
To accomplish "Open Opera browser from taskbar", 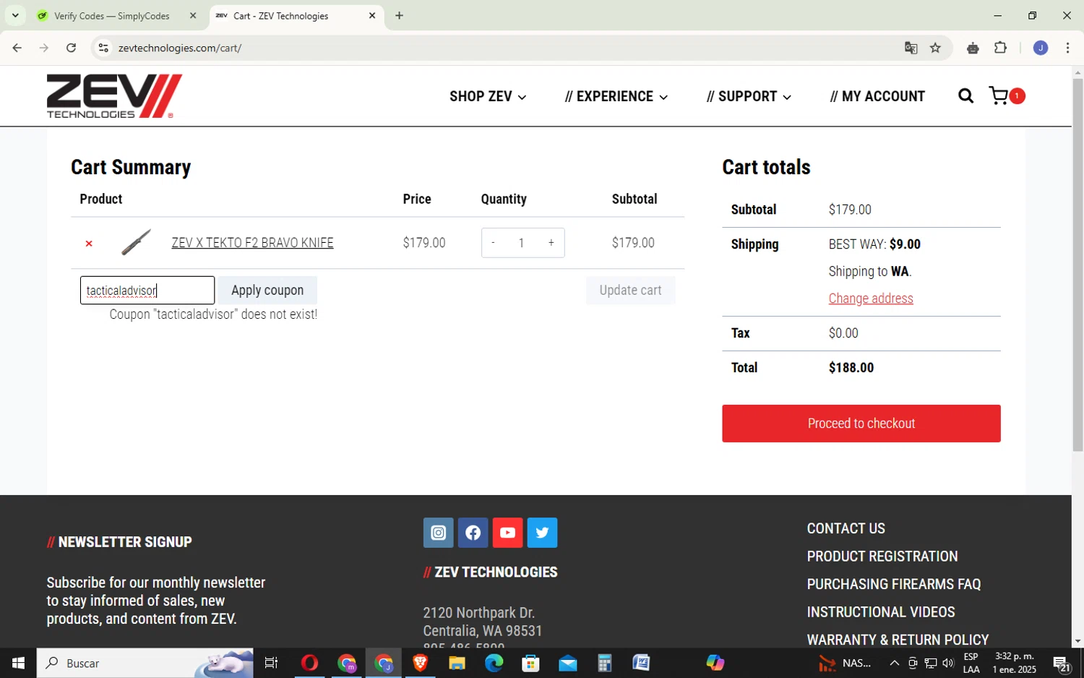I will [x=309, y=663].
